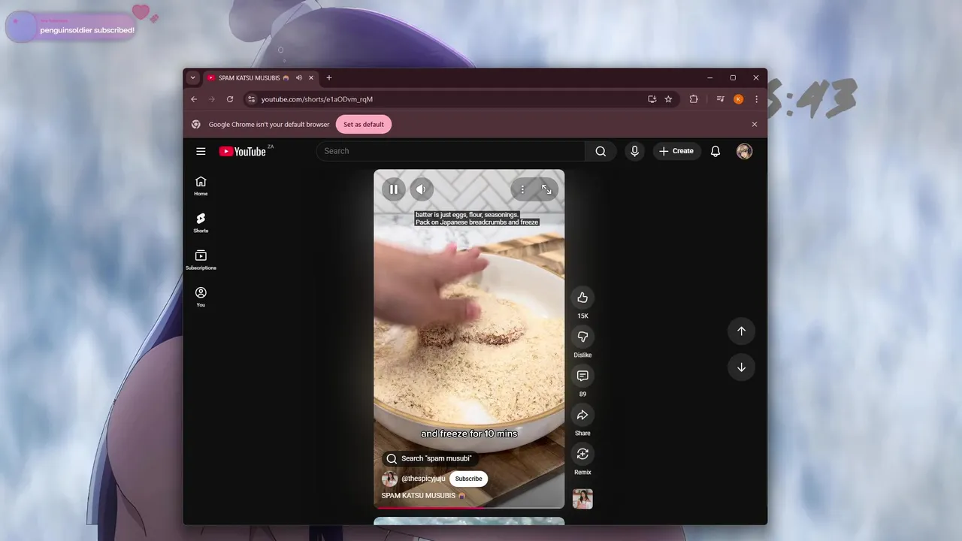Open the YouTube guide hamburger menu

pyautogui.click(x=201, y=151)
